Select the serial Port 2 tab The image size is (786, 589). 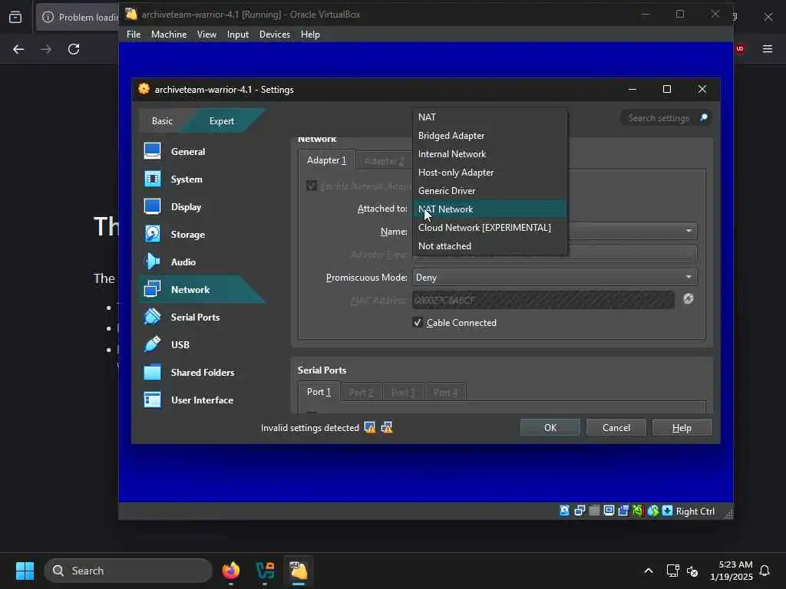[361, 392]
